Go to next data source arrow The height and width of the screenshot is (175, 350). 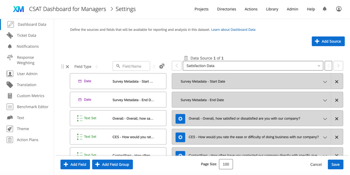tap(338, 66)
